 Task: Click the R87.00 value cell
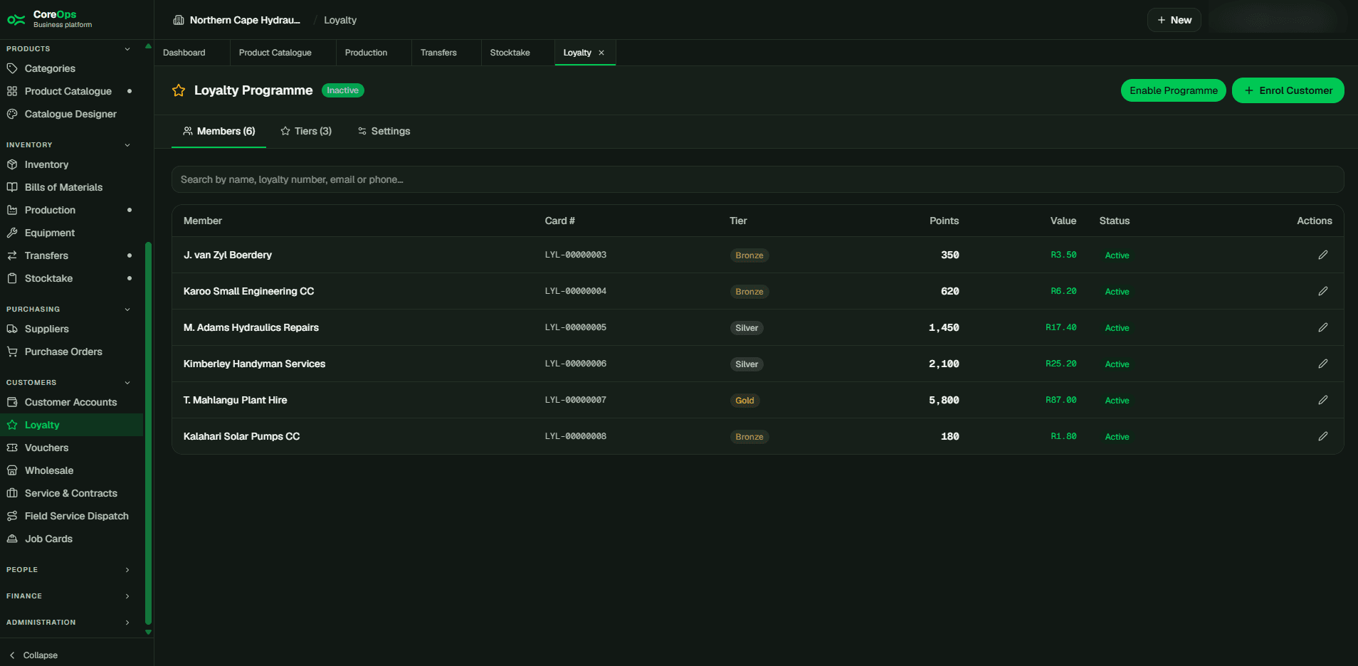click(1061, 400)
